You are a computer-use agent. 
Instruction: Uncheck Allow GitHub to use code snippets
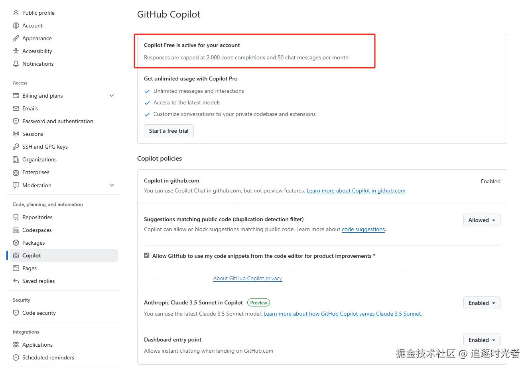pyautogui.click(x=147, y=255)
